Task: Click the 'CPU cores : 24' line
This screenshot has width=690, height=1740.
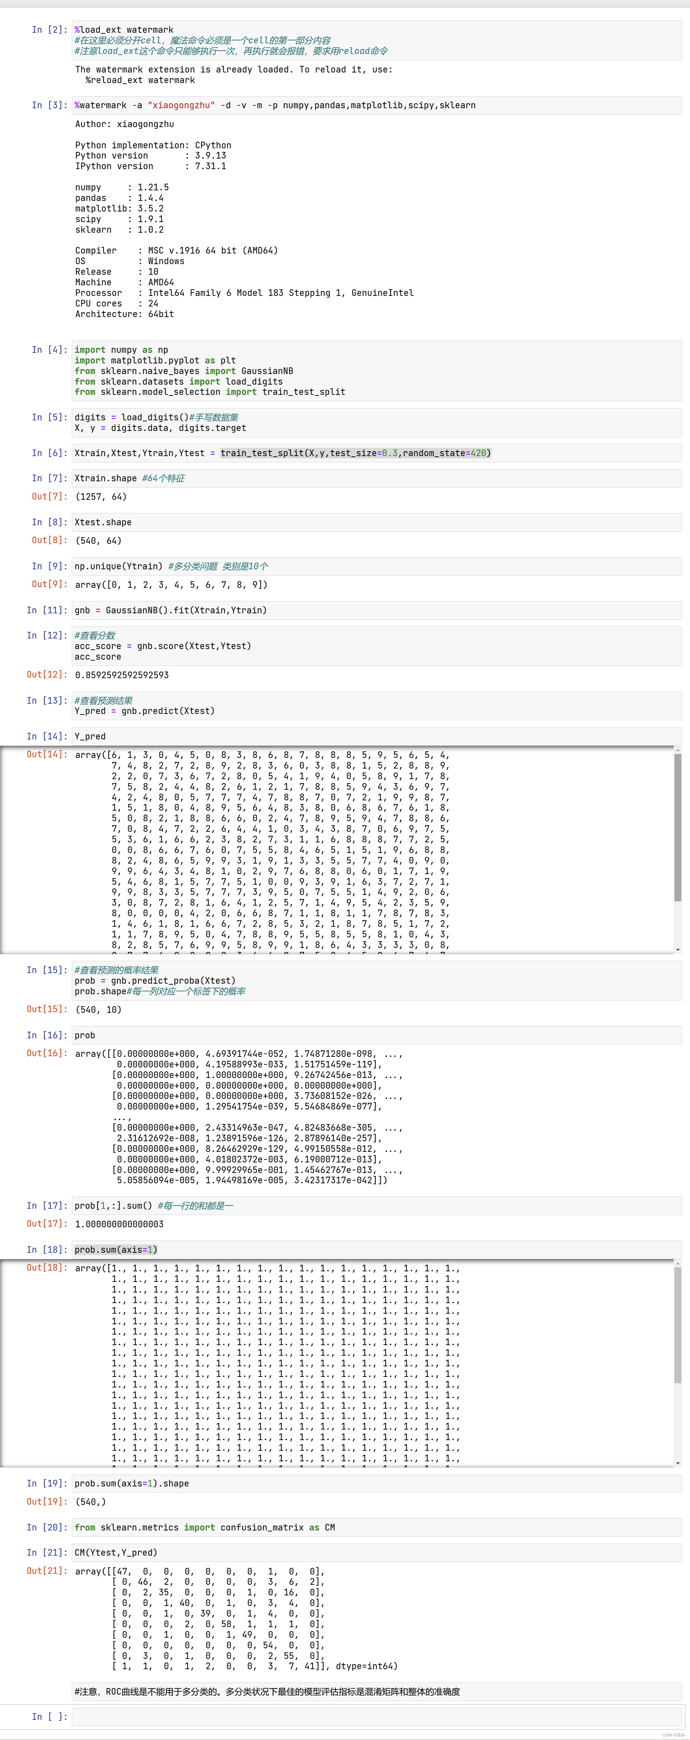Action: tap(117, 303)
